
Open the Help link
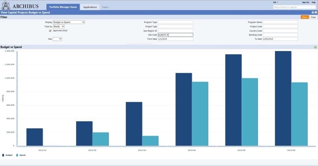pos(314,2)
